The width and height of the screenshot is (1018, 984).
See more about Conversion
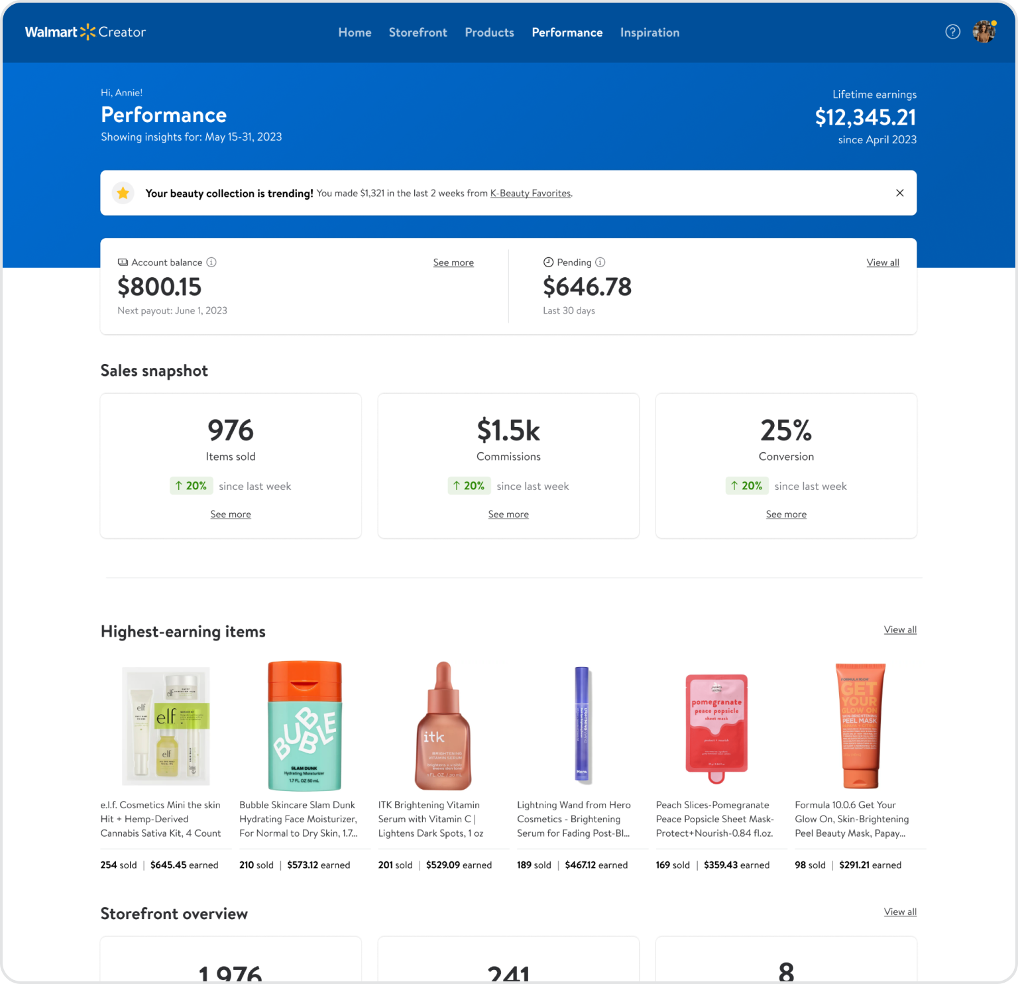(x=786, y=515)
